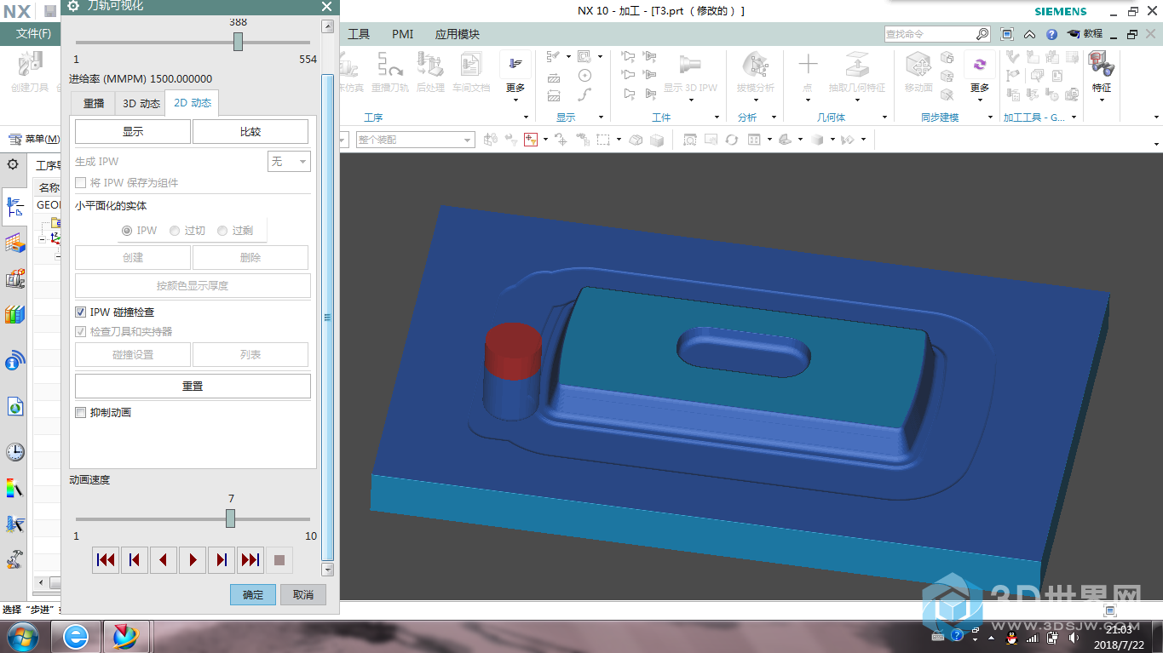Image resolution: width=1163 pixels, height=653 pixels.
Task: Click the 动画速度 slider handle at 7
Action: pos(230,518)
